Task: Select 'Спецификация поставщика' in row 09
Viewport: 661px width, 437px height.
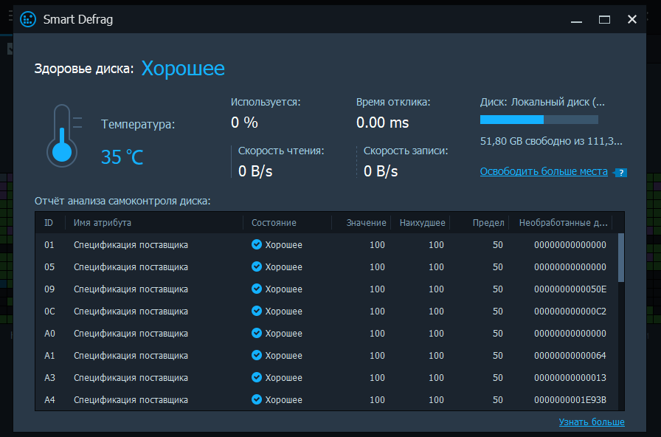Action: click(x=131, y=289)
